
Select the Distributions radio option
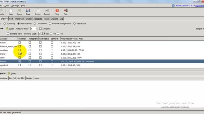pos(18,23)
